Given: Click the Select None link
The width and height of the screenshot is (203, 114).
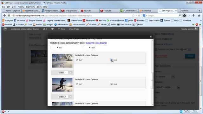Looking at the screenshot, I should point(101,43).
